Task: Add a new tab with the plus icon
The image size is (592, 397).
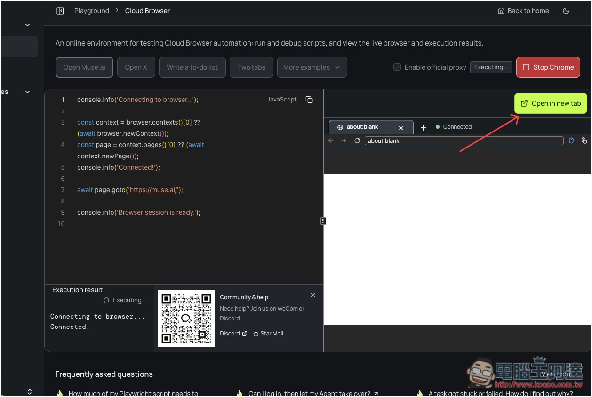Action: (x=423, y=127)
